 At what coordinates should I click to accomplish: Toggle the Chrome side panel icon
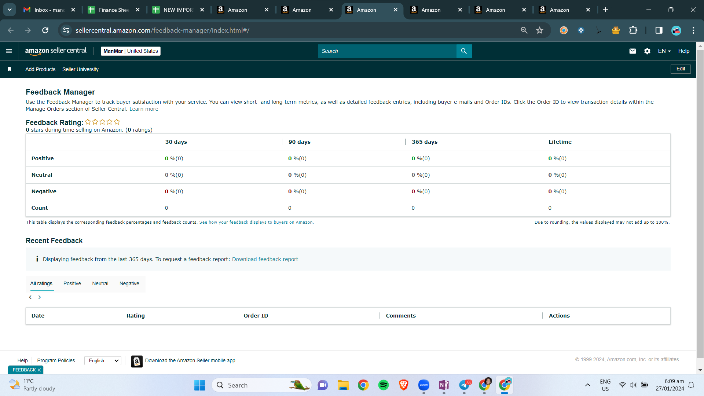coord(659,30)
